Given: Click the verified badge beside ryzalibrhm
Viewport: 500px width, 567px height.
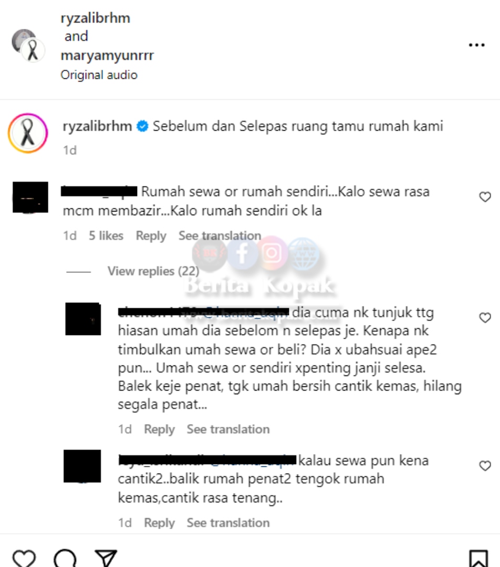Looking at the screenshot, I should 142,126.
